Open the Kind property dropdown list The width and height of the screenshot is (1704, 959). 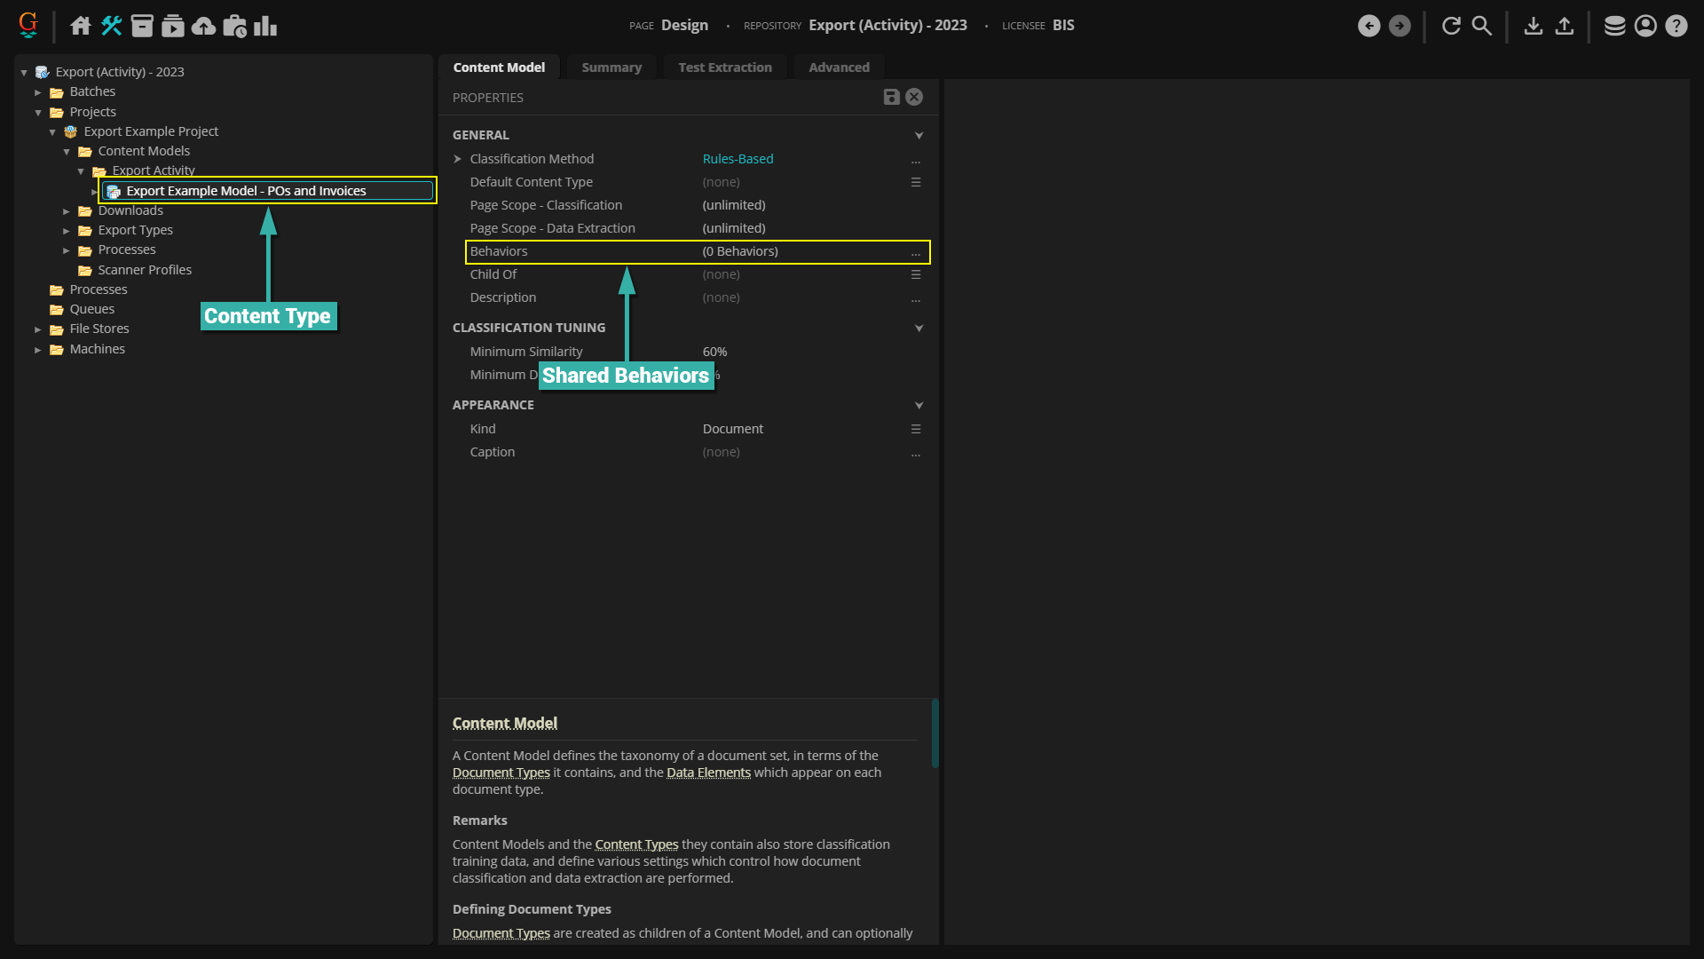pos(916,429)
